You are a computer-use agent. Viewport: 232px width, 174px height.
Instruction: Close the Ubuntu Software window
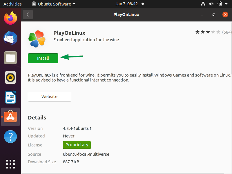225,14
